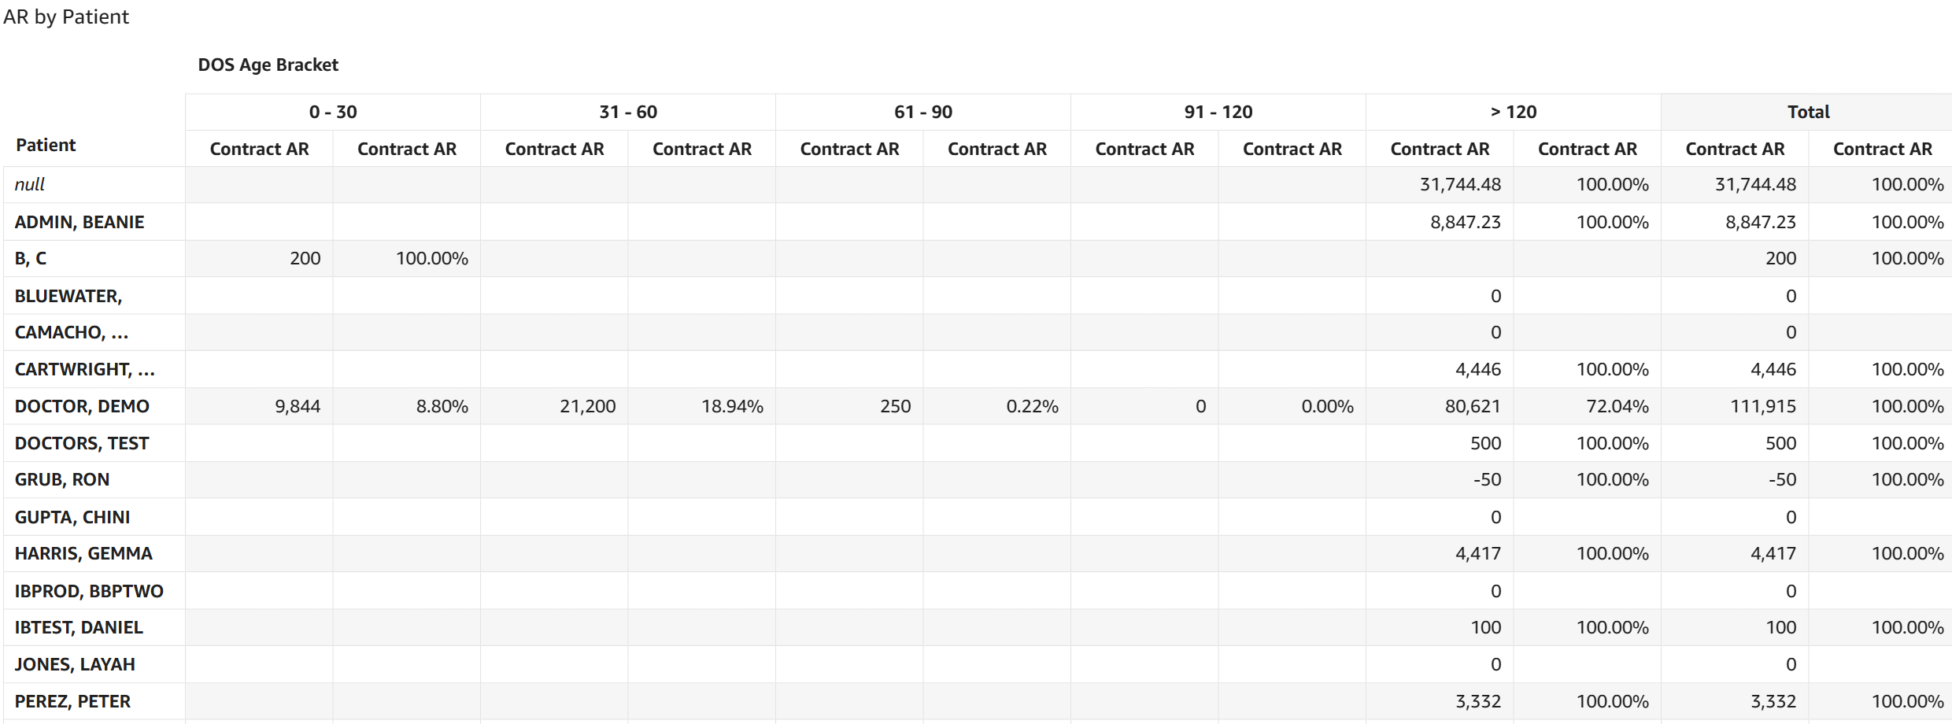Click the ADMIN, BEANIE patient row

tap(79, 222)
